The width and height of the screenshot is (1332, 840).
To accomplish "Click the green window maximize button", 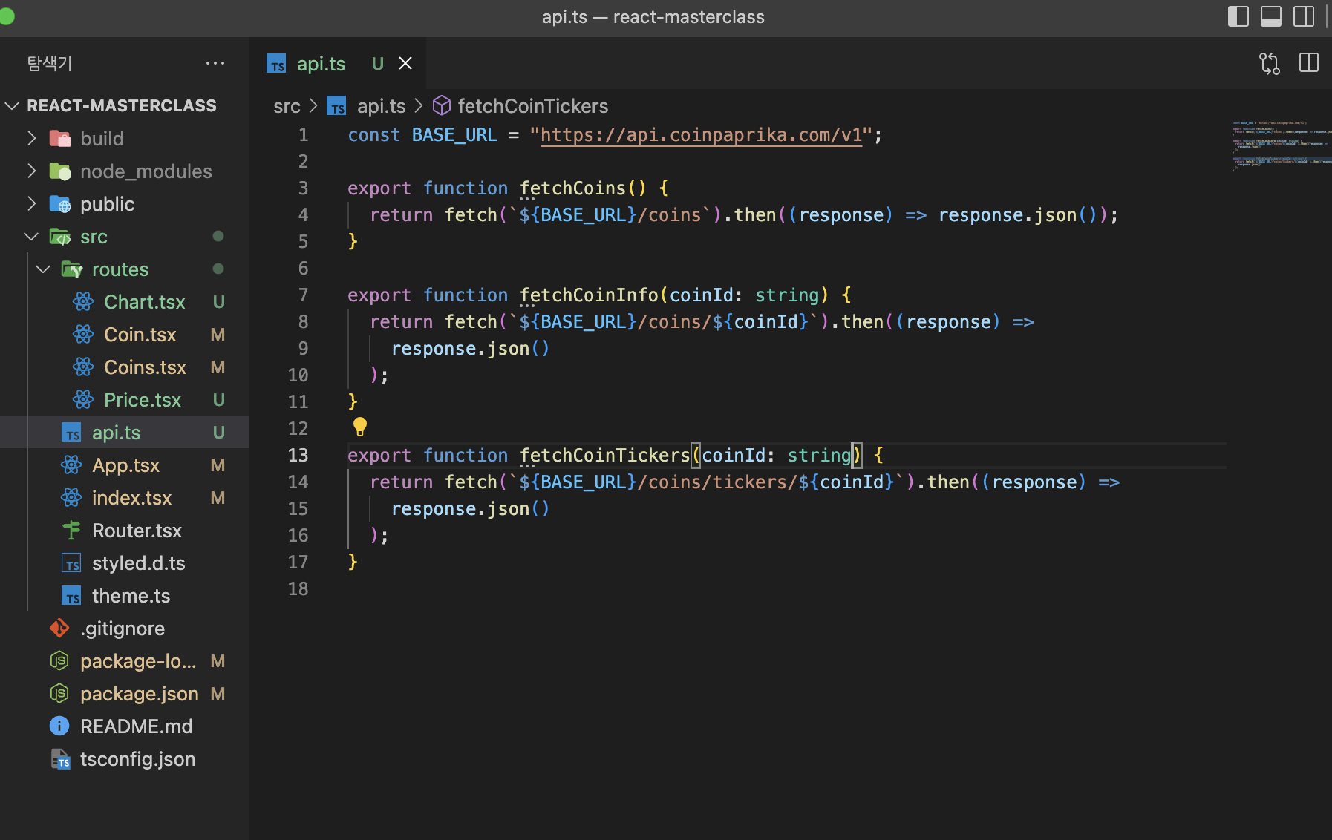I will [x=7, y=16].
